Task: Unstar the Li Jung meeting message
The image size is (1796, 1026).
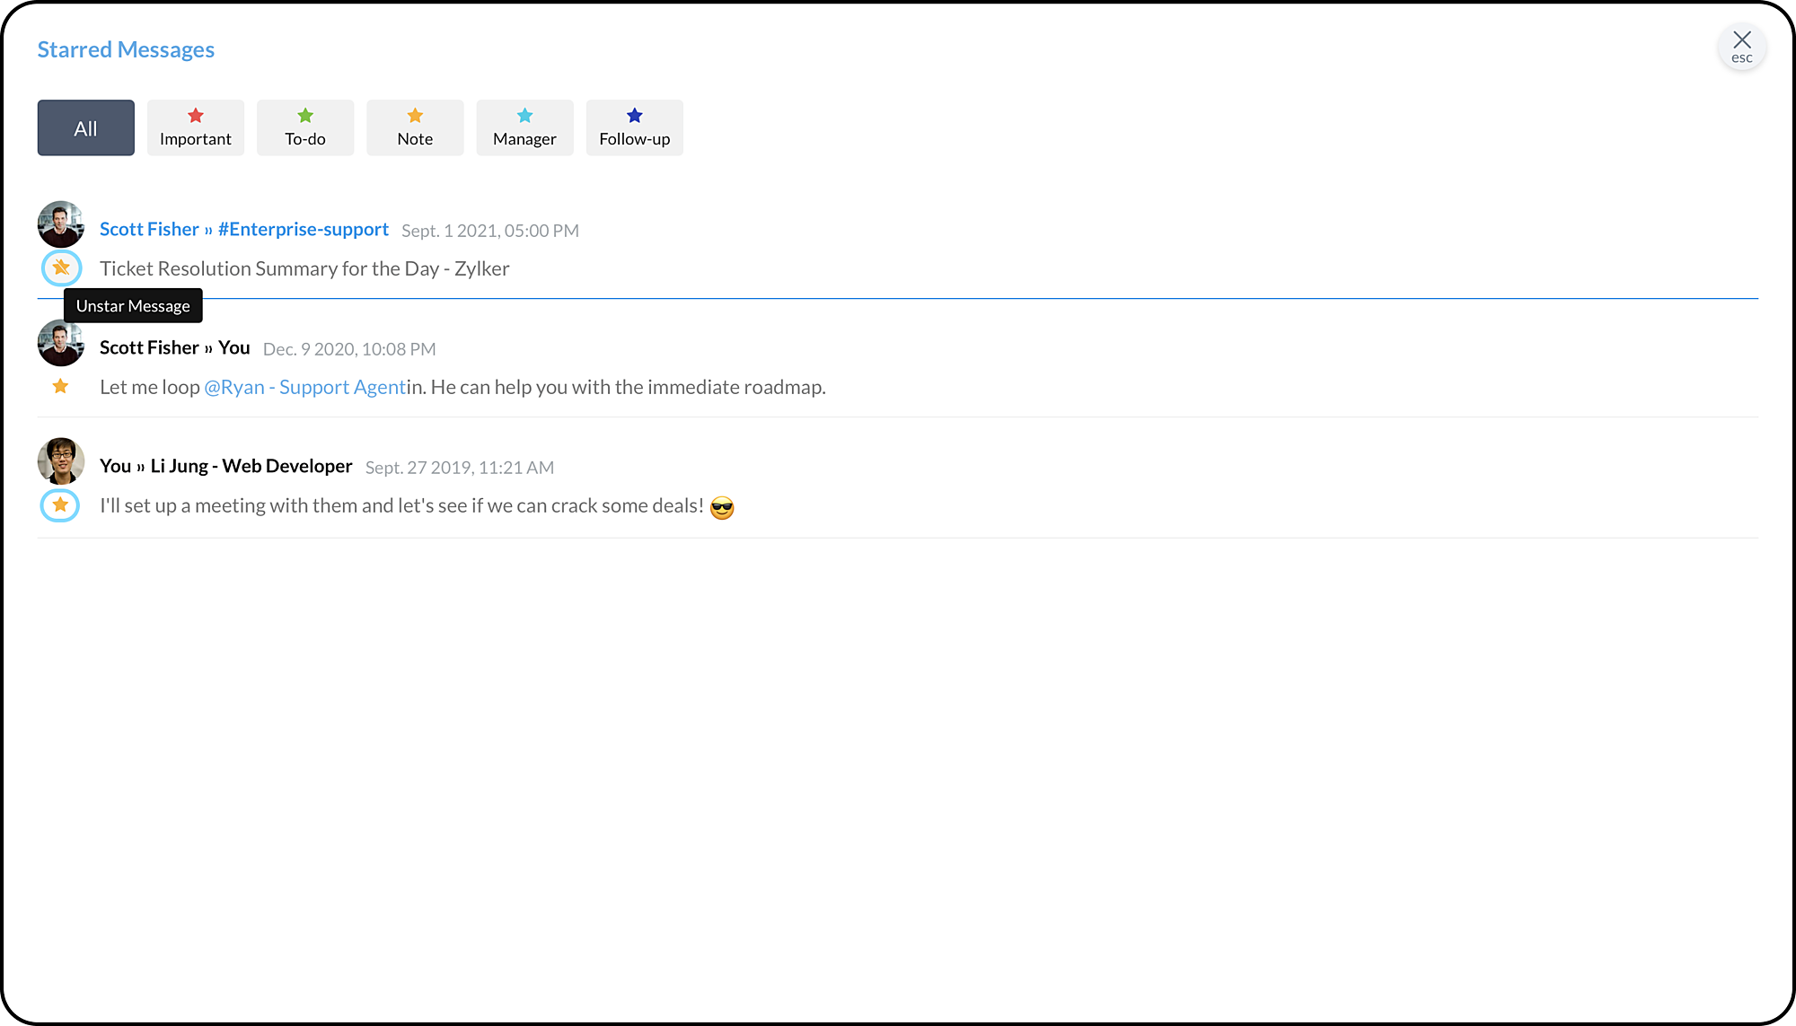Action: pyautogui.click(x=60, y=505)
